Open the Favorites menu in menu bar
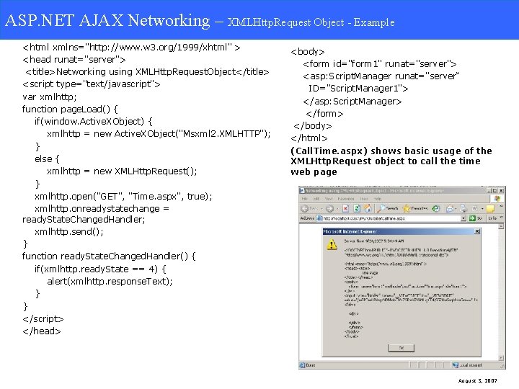The image size is (519, 389). 346,199
